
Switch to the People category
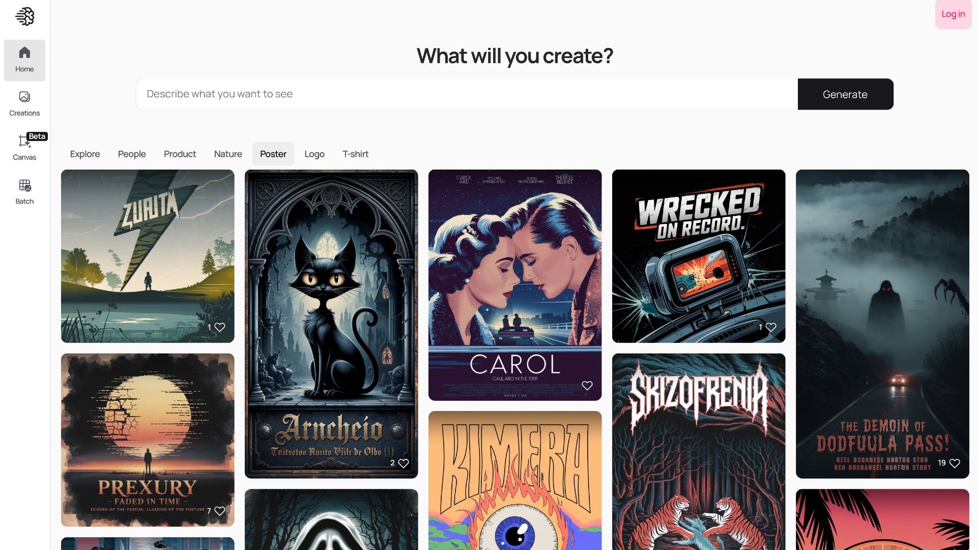point(132,154)
